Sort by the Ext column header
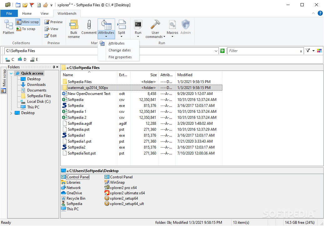The width and height of the screenshot is (324, 226). tap(124, 75)
